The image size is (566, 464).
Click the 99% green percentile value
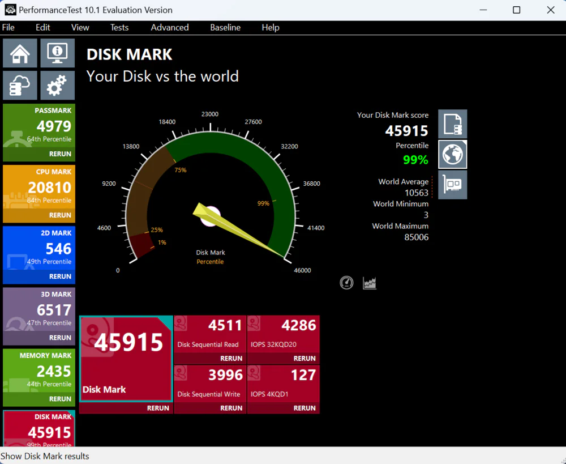pyautogui.click(x=415, y=160)
